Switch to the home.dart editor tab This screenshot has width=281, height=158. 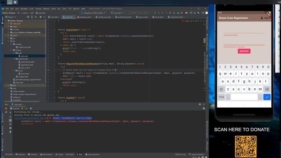tap(158, 17)
